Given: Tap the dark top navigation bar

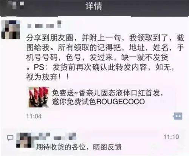Looking at the screenshot, I should coord(94,8).
